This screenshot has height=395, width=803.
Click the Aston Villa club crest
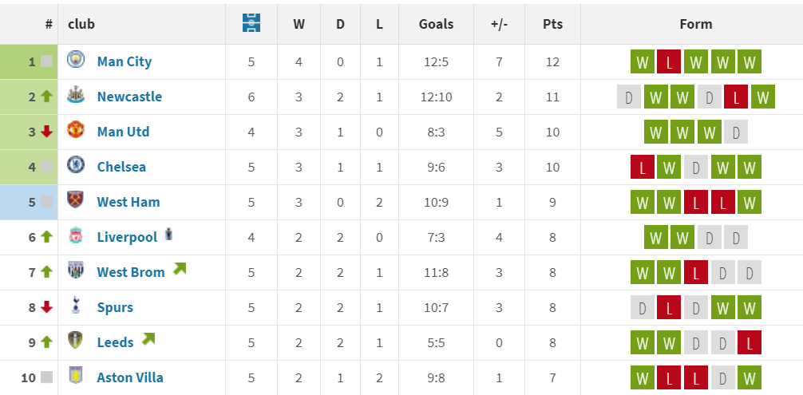[76, 376]
